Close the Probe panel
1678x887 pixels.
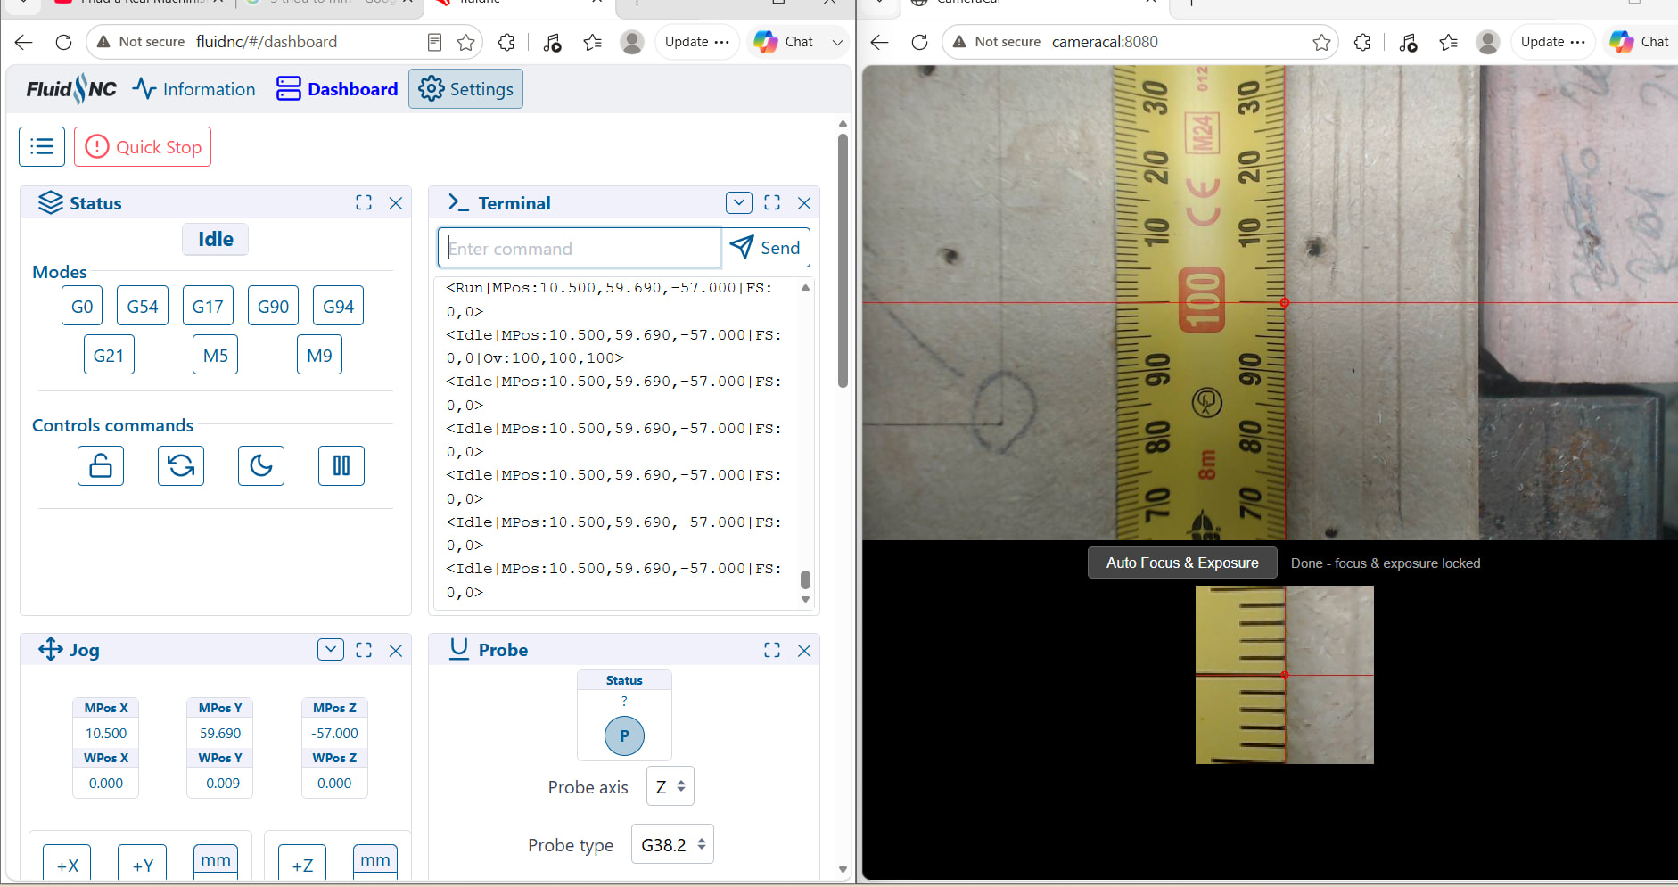(804, 650)
